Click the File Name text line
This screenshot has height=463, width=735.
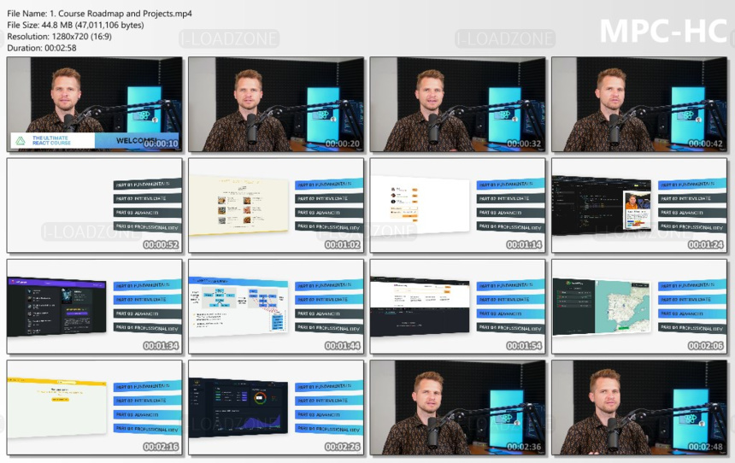(x=99, y=14)
